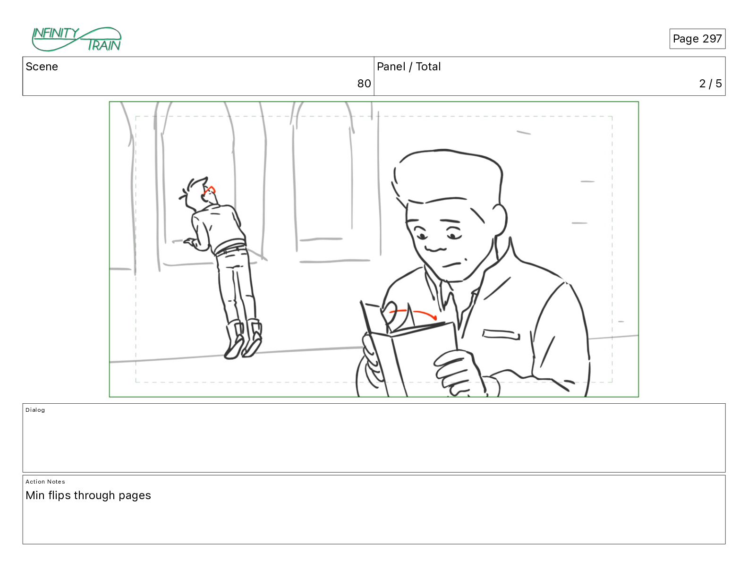The height and width of the screenshot is (578, 748).
Task: Select the text 'Min flips through pages'
Action: pos(88,495)
